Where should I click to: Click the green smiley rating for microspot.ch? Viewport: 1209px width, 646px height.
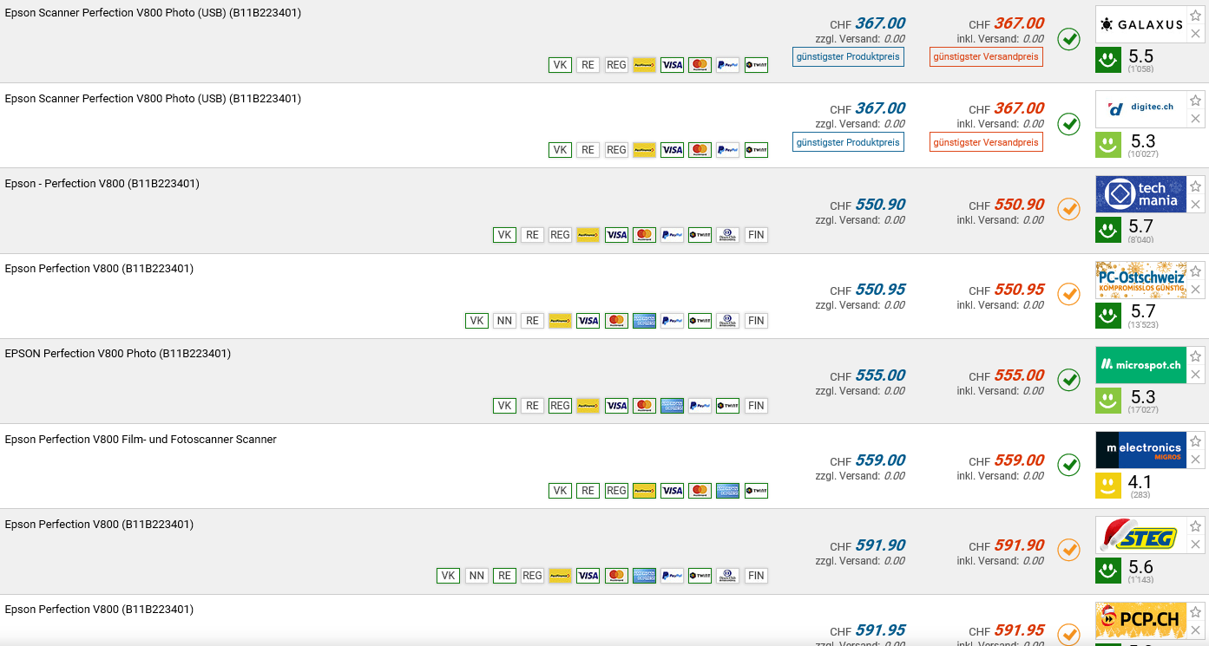coord(1108,400)
